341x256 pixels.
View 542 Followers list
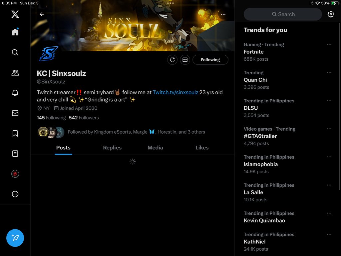pyautogui.click(x=84, y=118)
